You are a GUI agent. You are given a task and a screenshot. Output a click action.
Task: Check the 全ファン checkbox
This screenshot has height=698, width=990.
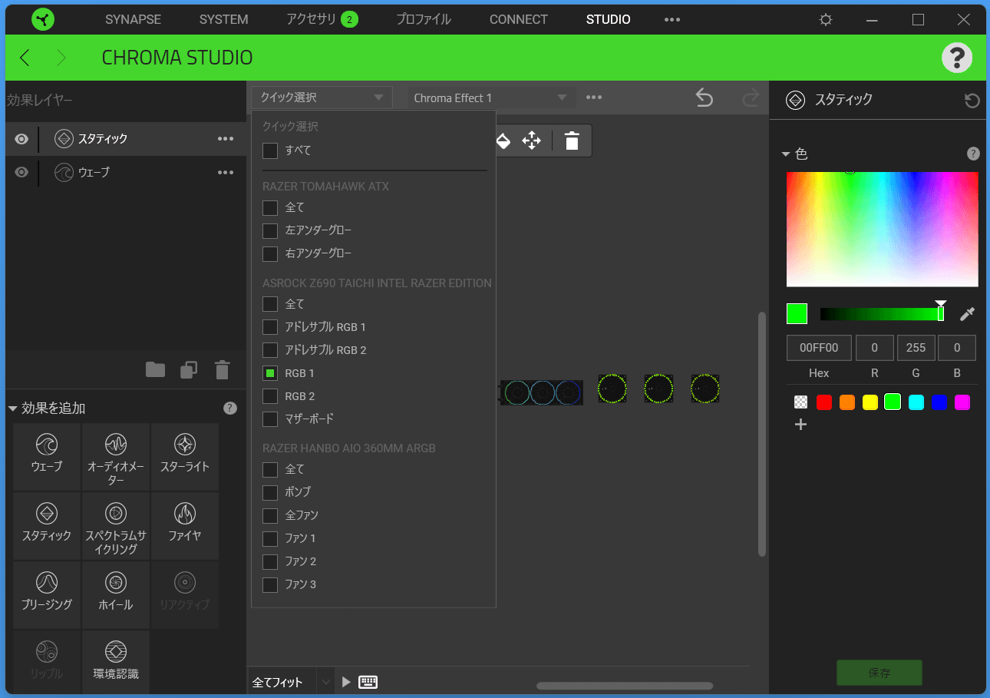pyautogui.click(x=270, y=515)
